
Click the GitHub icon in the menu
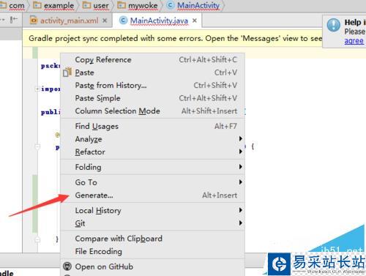[67, 266]
